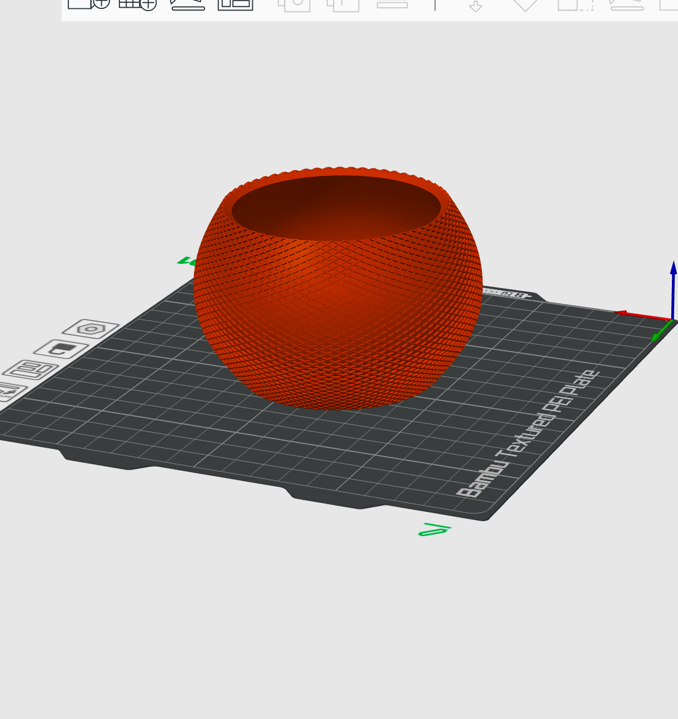Click the green Y axis arrow
The height and width of the screenshot is (719, 678).
point(661,331)
